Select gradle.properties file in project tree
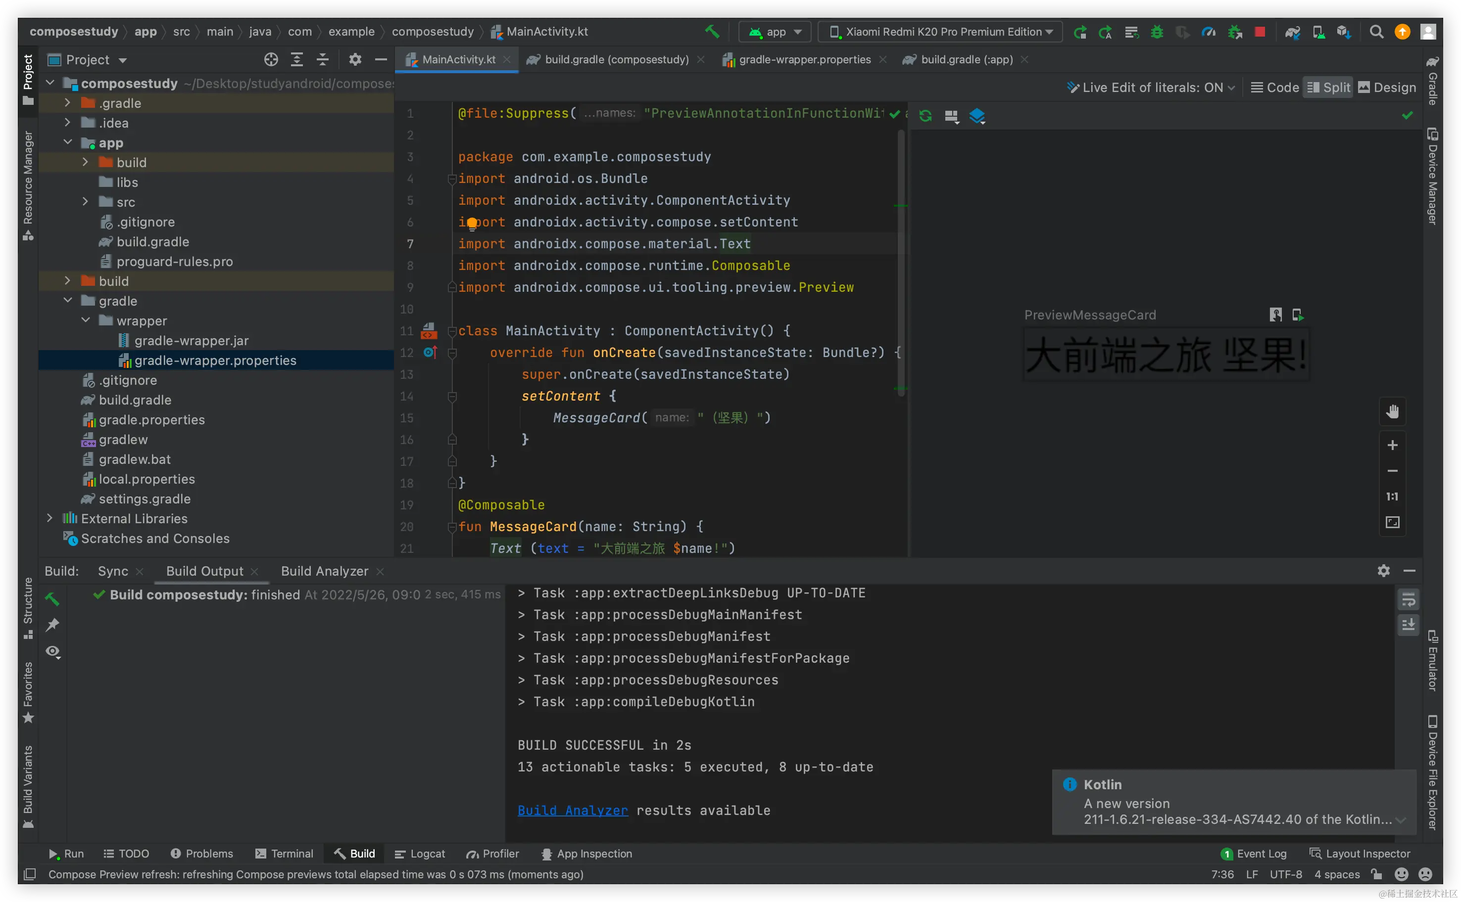The image size is (1461, 902). click(151, 419)
